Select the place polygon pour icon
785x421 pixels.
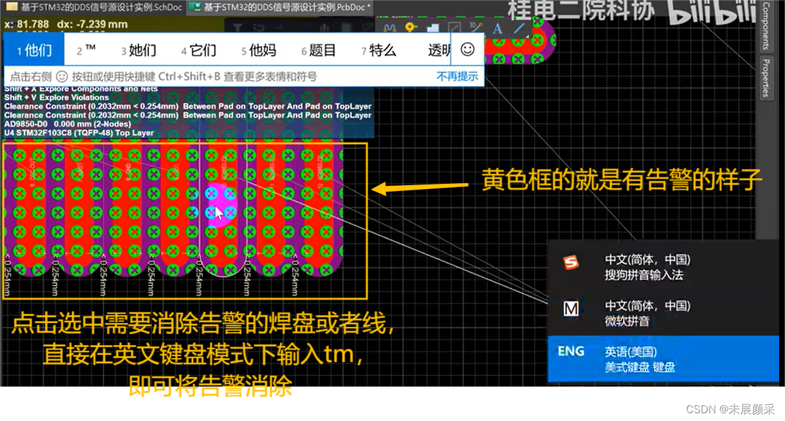click(x=433, y=28)
